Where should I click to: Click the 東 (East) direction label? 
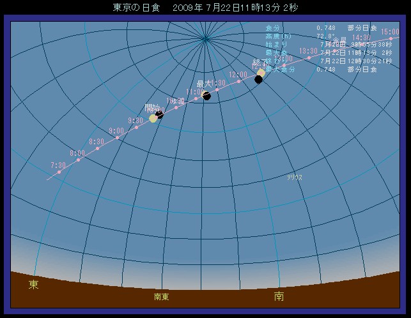33,285
